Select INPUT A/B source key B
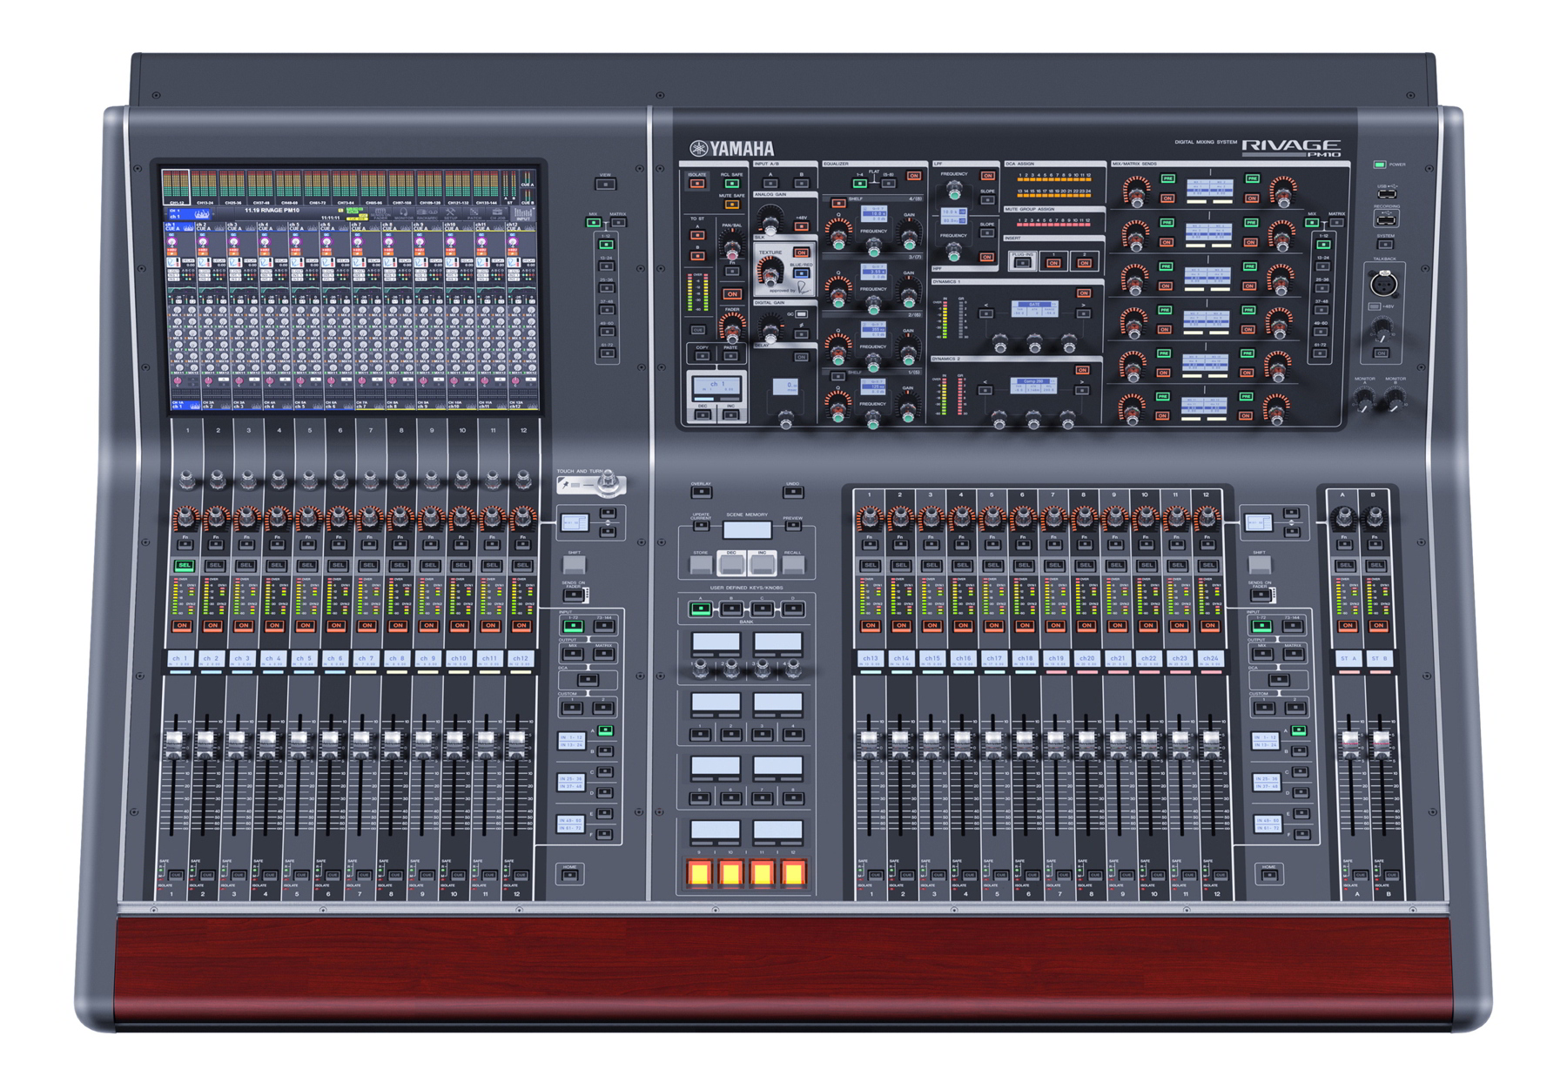Image resolution: width=1567 pixels, height=1083 pixels. pyautogui.click(x=802, y=184)
